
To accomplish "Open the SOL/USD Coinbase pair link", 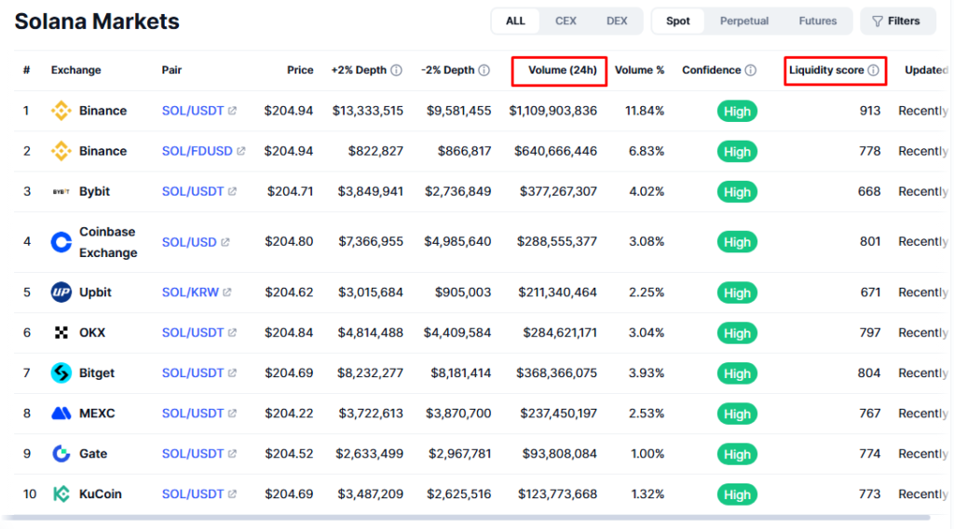I will tap(188, 242).
